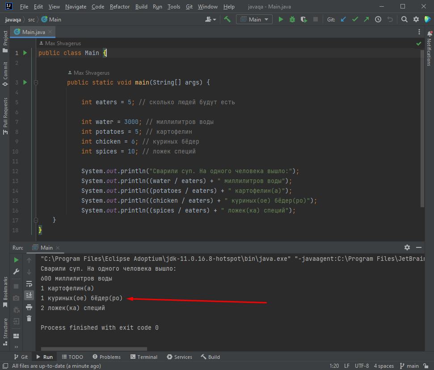The width and height of the screenshot is (434, 370).
Task: Update project via the blue Git arrow
Action: click(x=343, y=19)
